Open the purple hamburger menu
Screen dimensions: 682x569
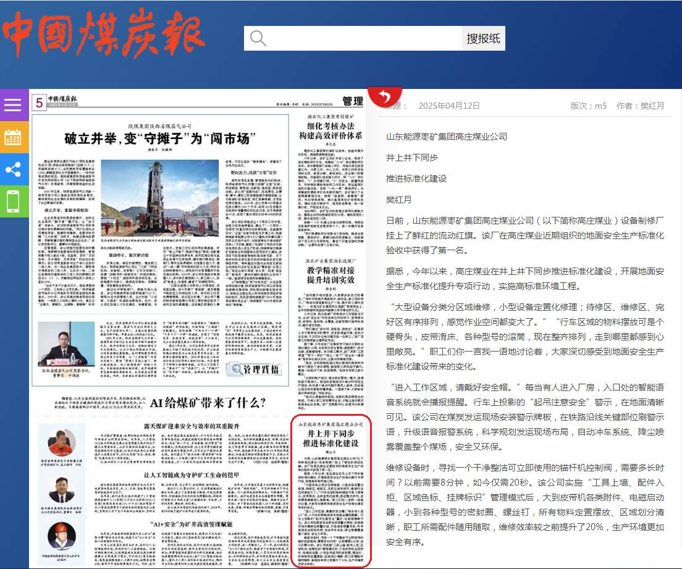[x=13, y=105]
